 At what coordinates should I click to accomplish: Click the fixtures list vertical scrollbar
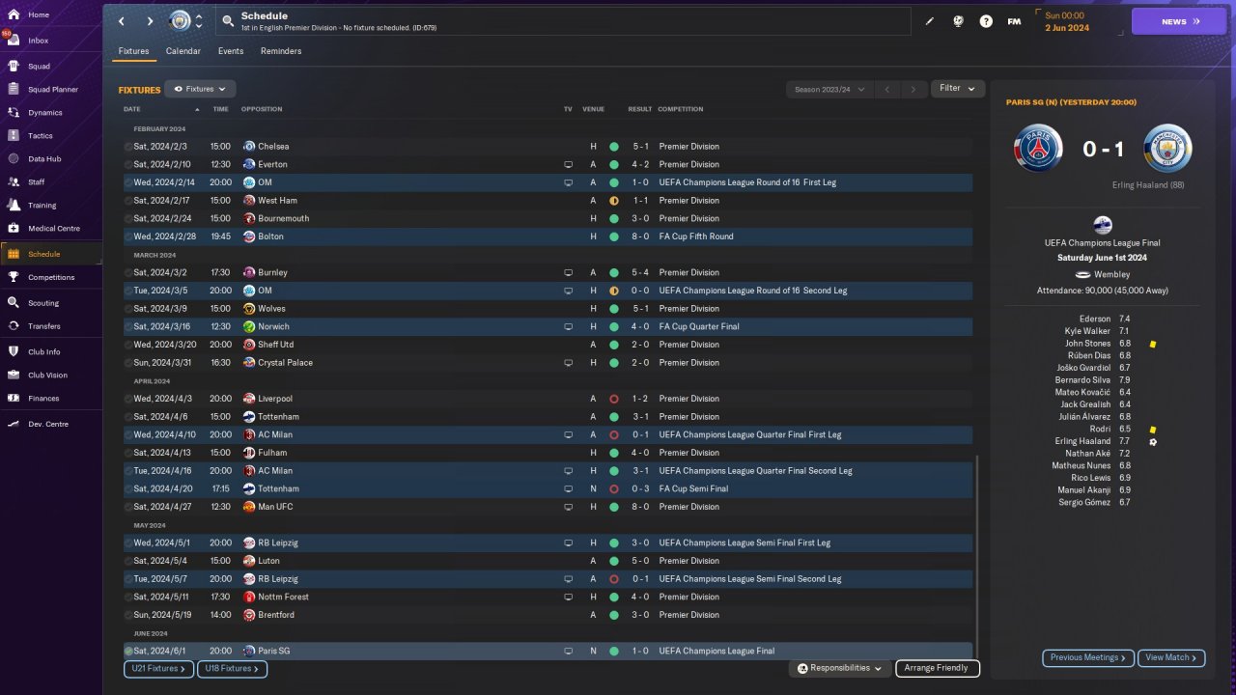(x=977, y=557)
